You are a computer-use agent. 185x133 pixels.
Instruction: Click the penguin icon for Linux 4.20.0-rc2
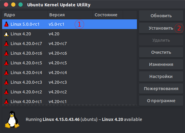[x=6, y=92]
